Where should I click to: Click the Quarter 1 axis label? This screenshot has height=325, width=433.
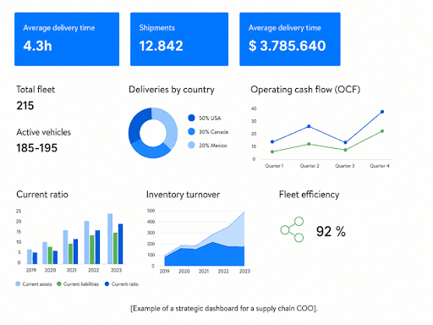coord(274,166)
